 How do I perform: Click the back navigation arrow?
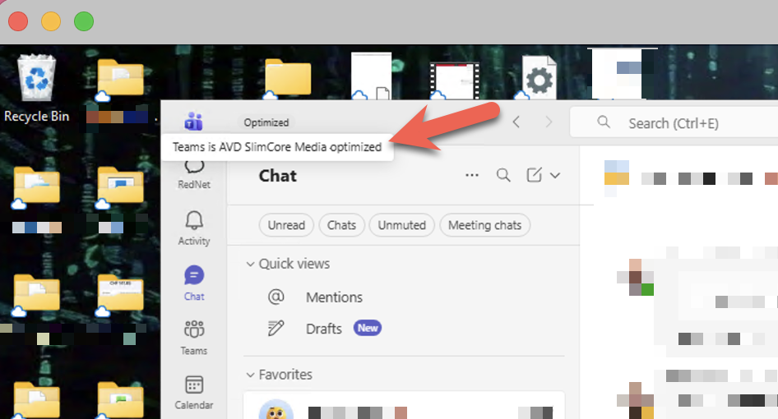coord(516,122)
